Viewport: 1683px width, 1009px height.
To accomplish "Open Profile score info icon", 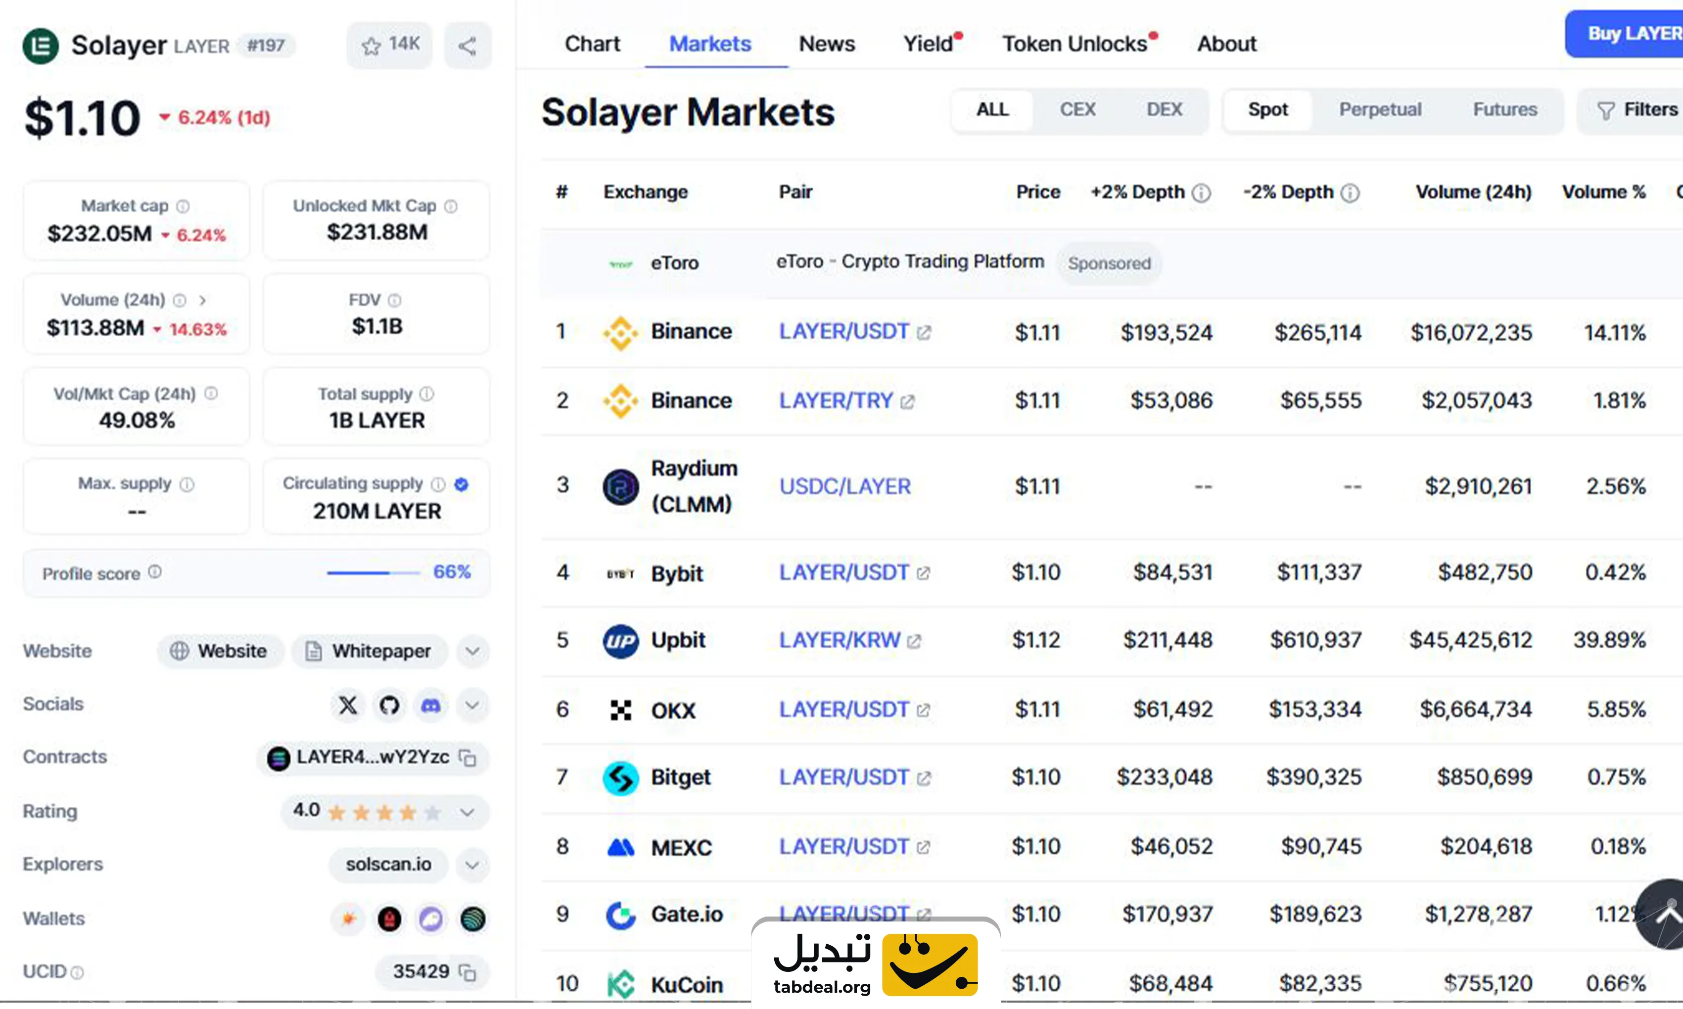I will [155, 572].
